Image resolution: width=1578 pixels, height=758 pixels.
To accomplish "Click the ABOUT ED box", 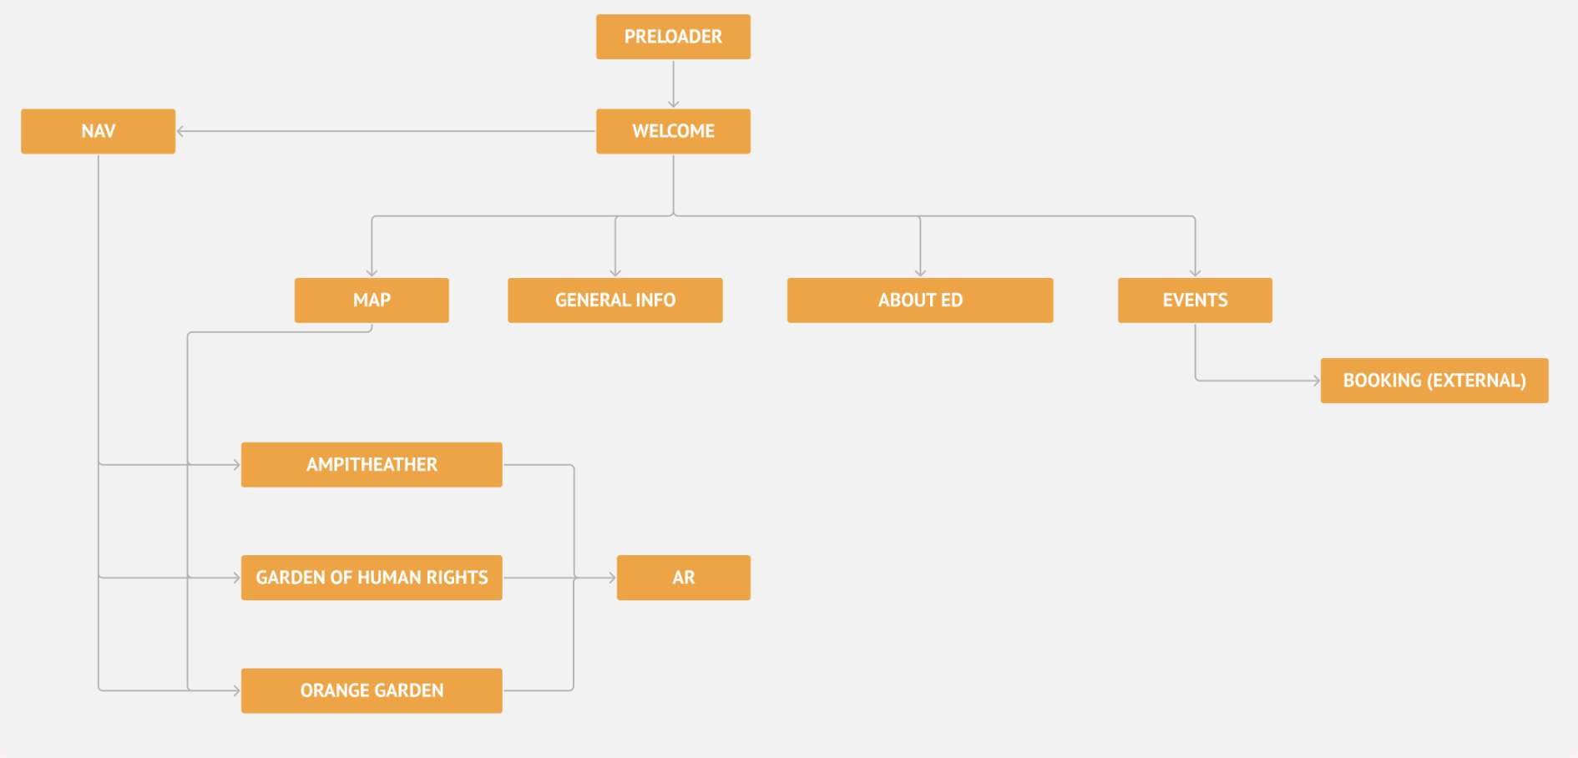I will tap(919, 301).
